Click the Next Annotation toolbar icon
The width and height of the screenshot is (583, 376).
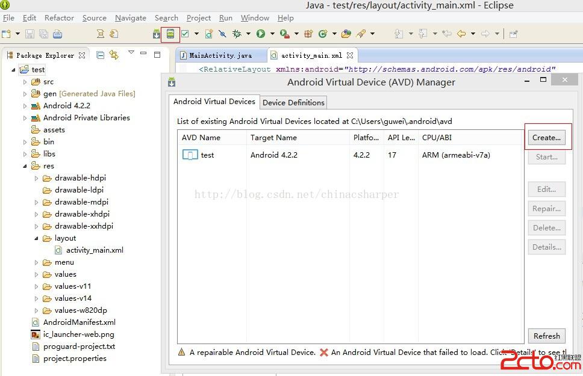click(x=399, y=34)
